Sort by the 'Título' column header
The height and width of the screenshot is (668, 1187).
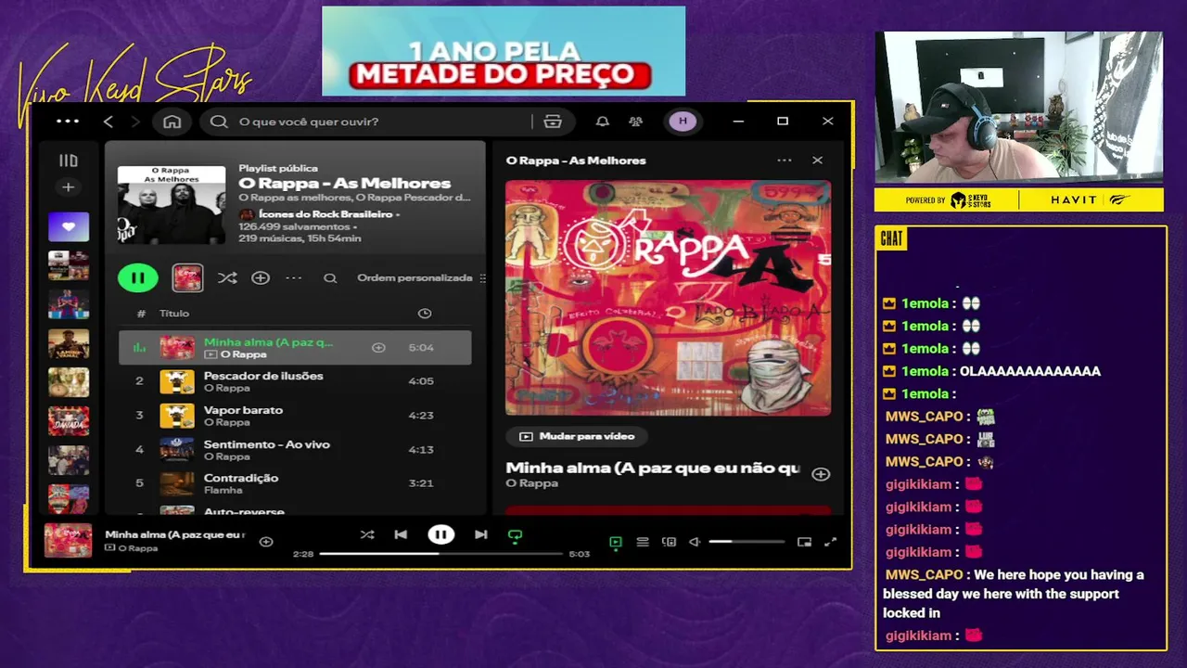coord(174,314)
